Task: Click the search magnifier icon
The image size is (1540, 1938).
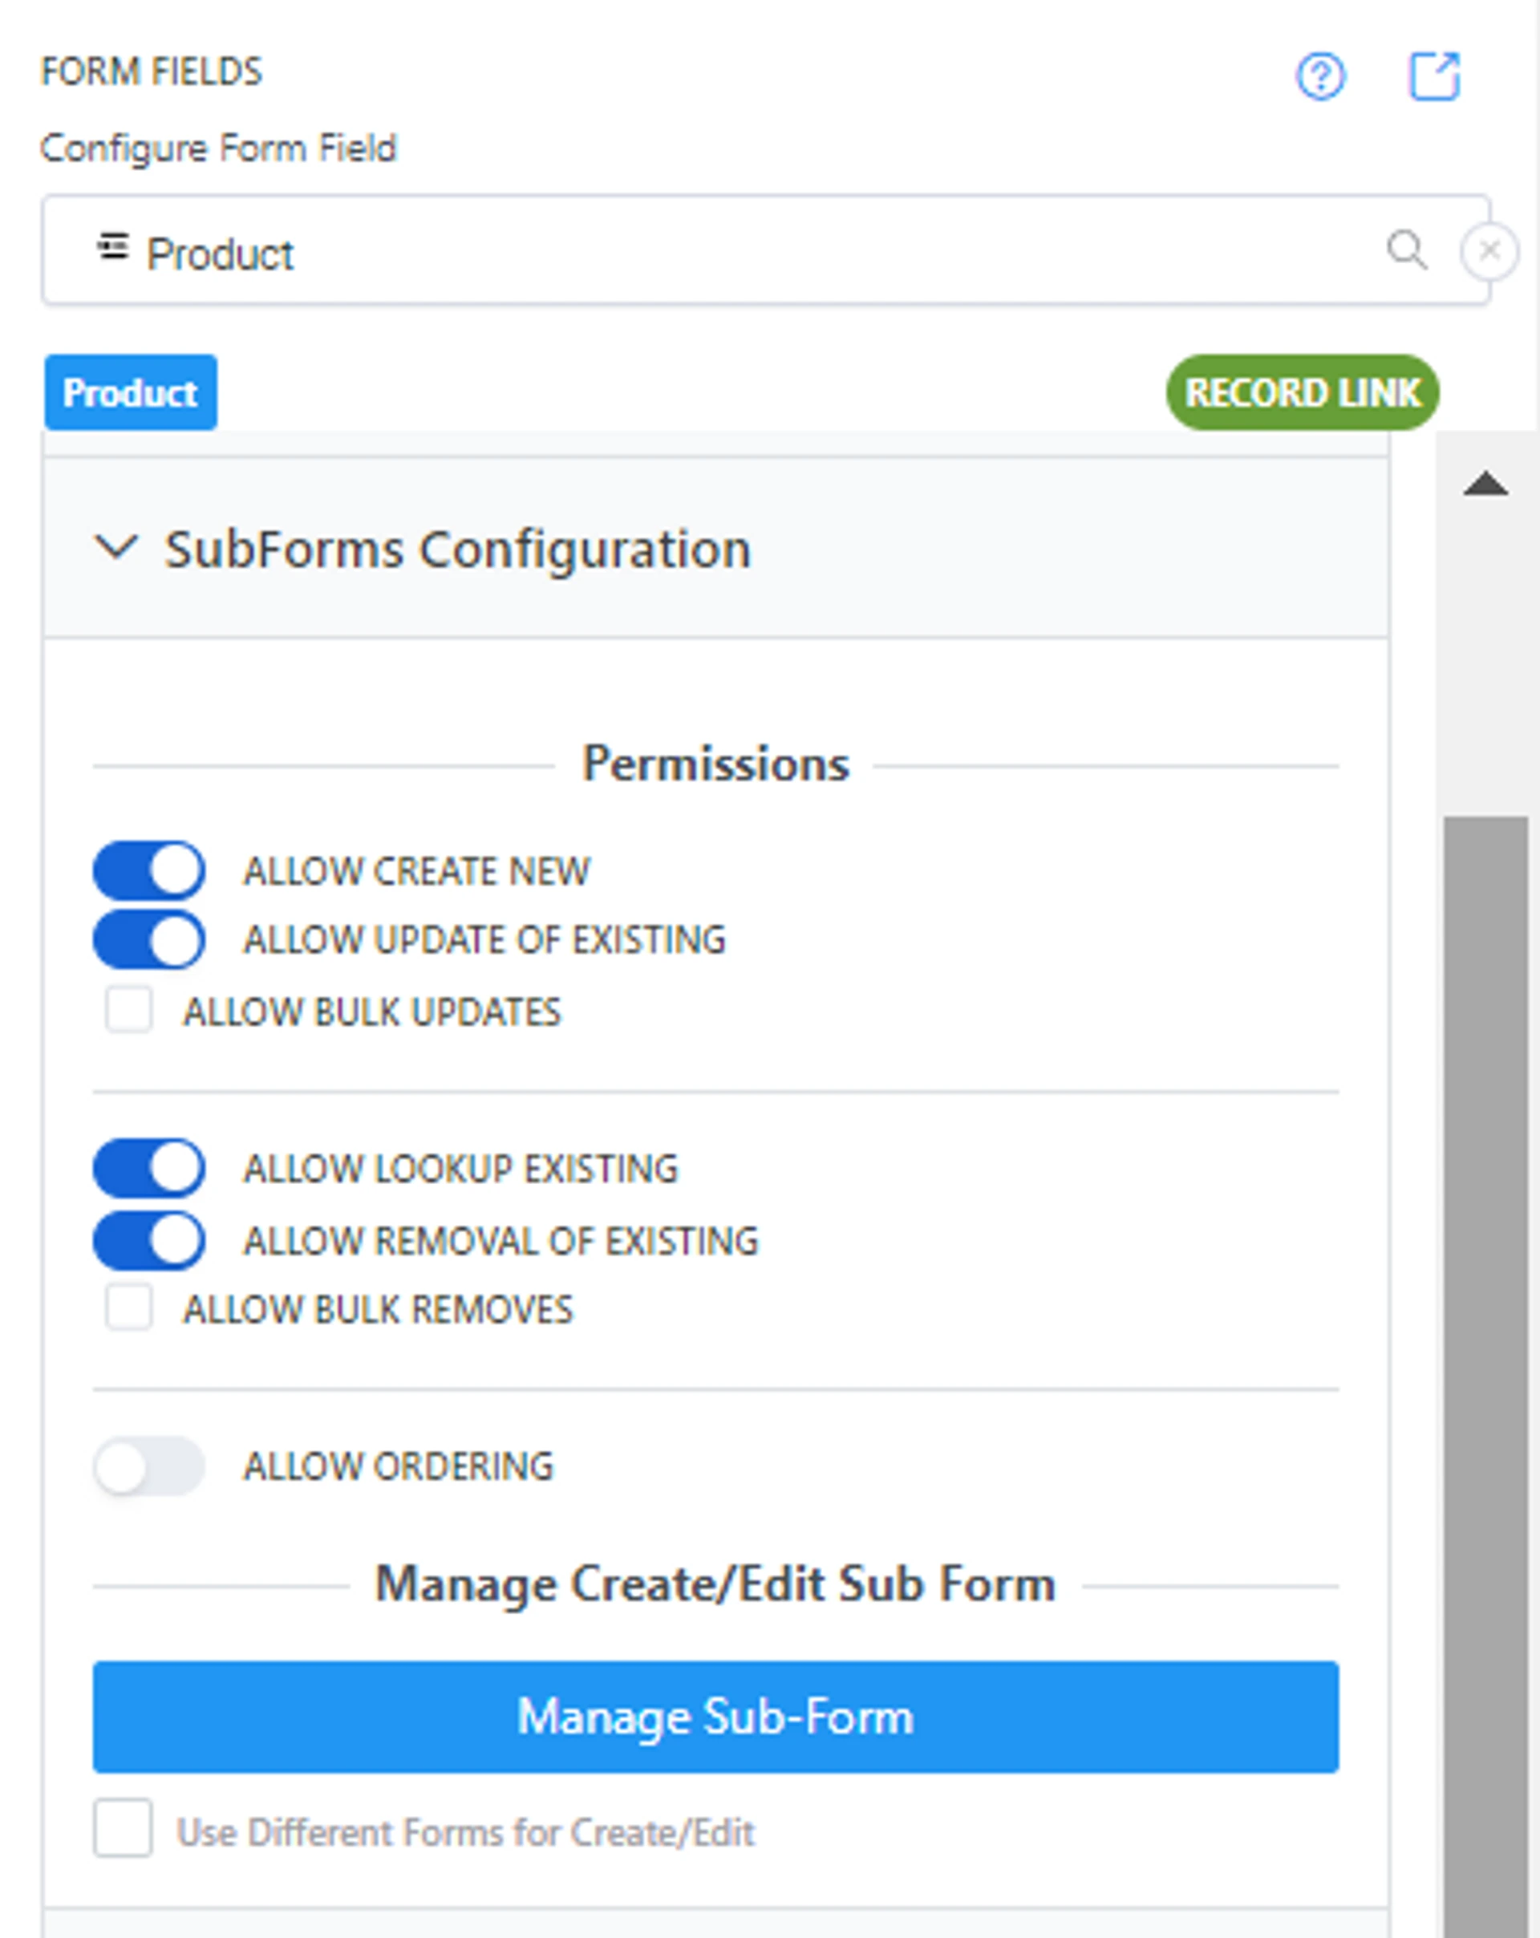Action: (x=1406, y=250)
